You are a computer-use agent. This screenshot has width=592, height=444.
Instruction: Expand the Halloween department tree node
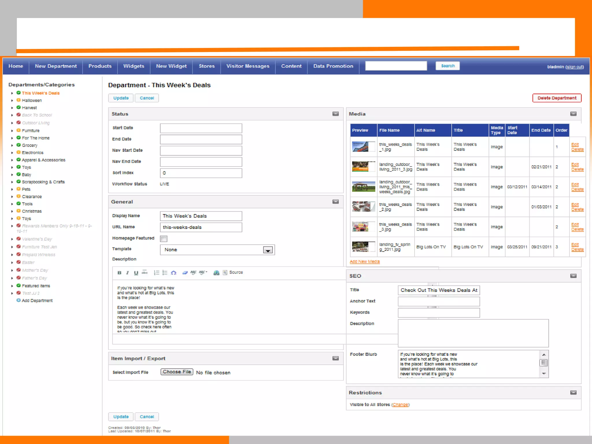(x=12, y=101)
